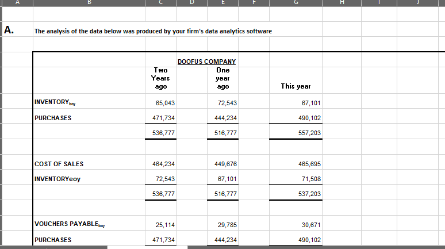Select 490,102 in the PURCHASES row under INVENTORYboy
Image resolution: width=445 pixels, height=249 pixels.
pos(310,118)
